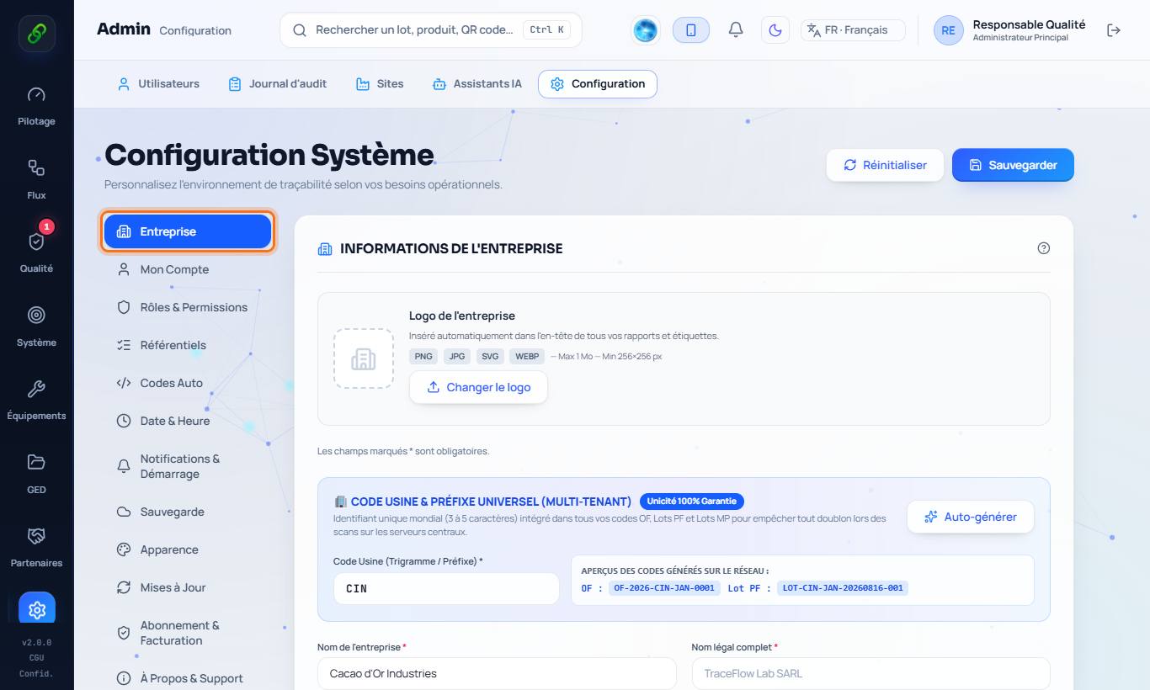
Task: Click the search lot, produit, QR code field
Action: 431,30
